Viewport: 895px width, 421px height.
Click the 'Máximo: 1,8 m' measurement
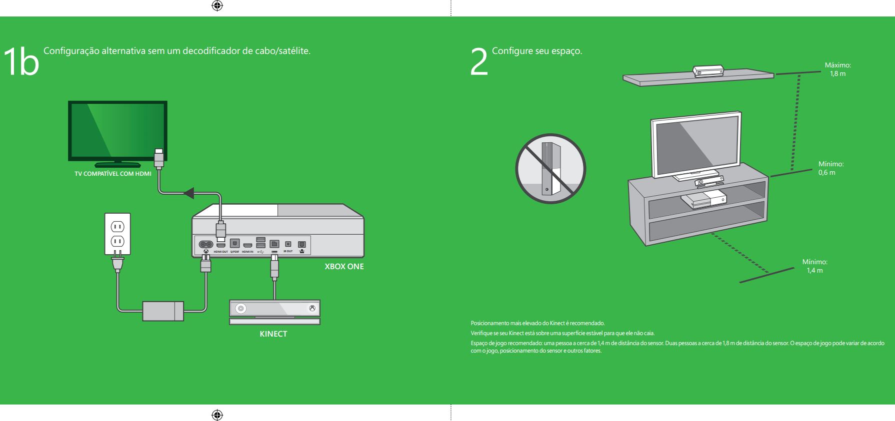click(x=838, y=69)
